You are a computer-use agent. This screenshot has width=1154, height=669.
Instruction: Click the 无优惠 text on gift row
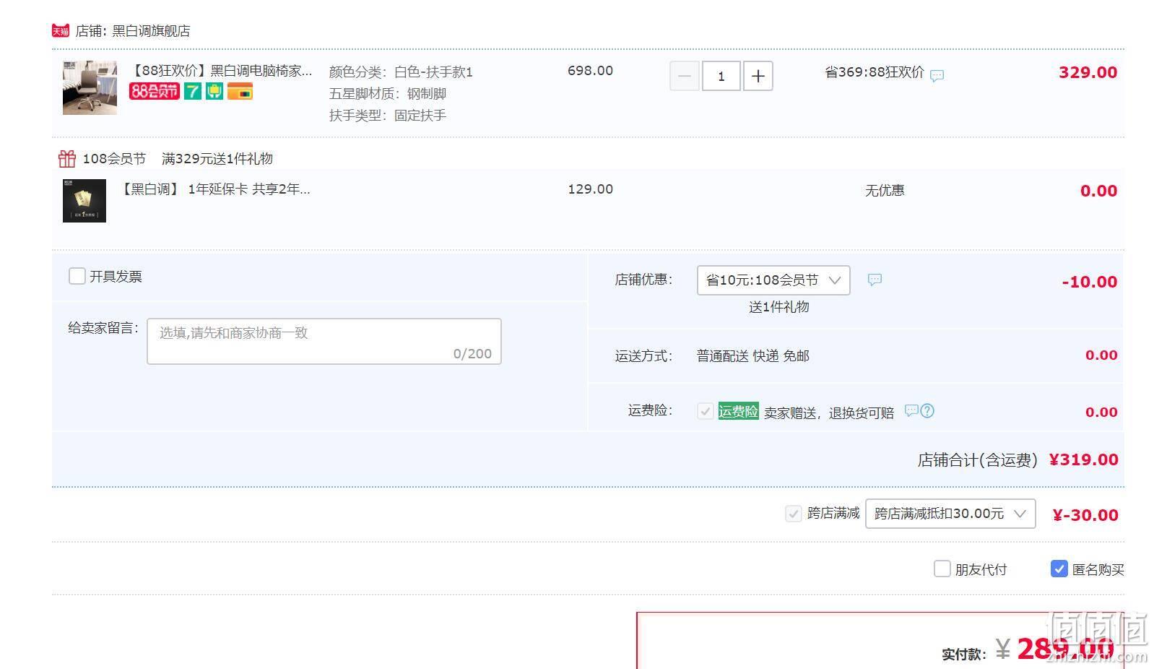[x=885, y=190]
